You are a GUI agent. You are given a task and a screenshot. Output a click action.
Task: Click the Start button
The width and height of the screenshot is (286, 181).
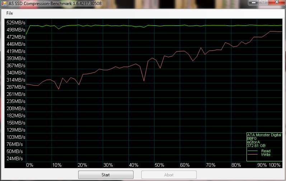(x=106, y=175)
